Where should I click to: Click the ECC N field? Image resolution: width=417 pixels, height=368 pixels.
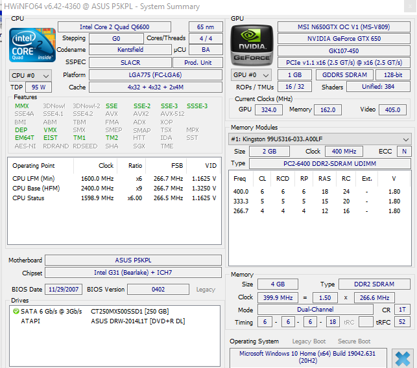[404, 152]
